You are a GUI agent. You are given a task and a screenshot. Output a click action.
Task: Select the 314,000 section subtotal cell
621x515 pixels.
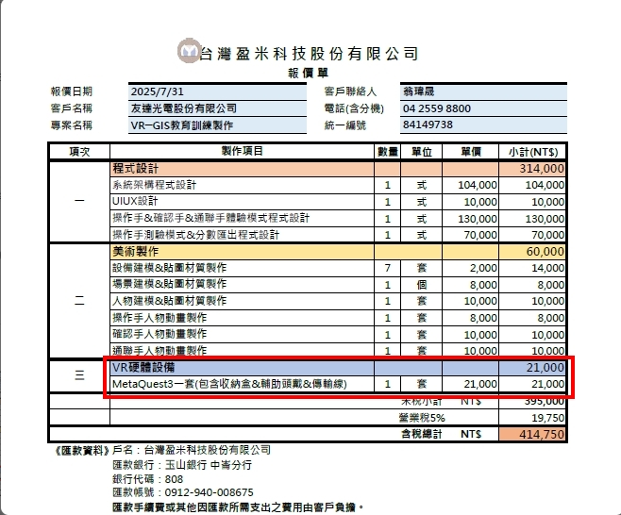(533, 168)
